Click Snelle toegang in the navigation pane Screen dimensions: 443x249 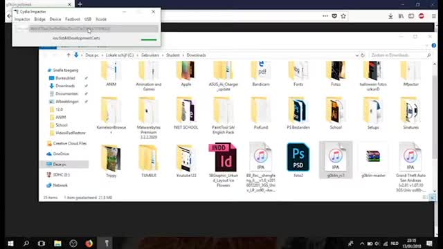click(x=66, y=70)
